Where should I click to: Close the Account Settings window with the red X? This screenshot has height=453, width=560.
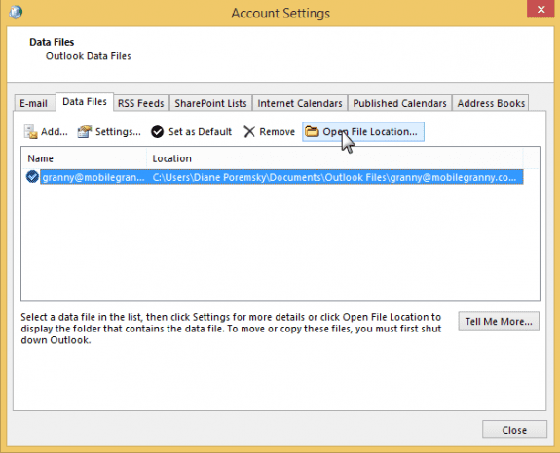tap(541, 9)
